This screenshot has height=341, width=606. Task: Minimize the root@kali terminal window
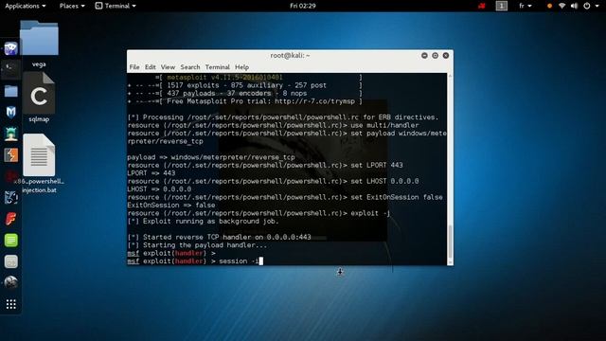424,55
